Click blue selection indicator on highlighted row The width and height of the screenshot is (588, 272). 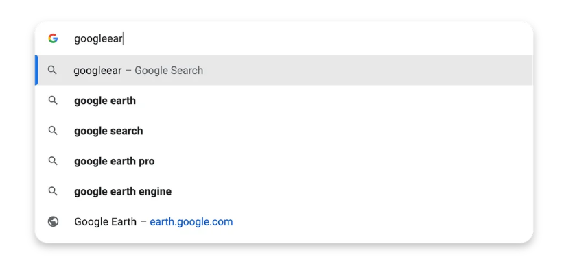click(x=36, y=70)
